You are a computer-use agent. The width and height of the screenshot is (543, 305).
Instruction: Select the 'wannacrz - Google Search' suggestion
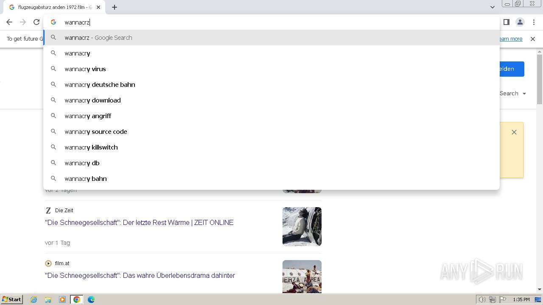271,38
